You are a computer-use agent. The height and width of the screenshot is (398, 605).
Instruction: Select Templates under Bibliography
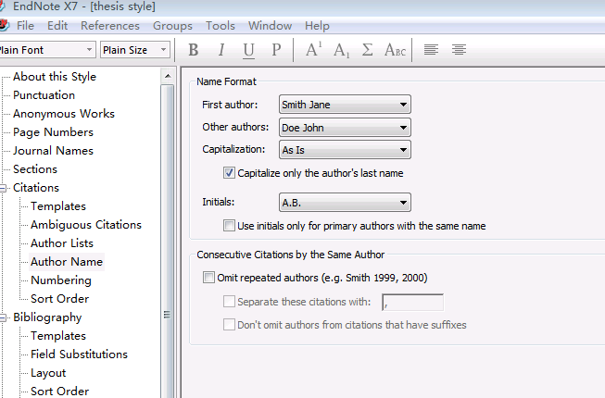[58, 336]
